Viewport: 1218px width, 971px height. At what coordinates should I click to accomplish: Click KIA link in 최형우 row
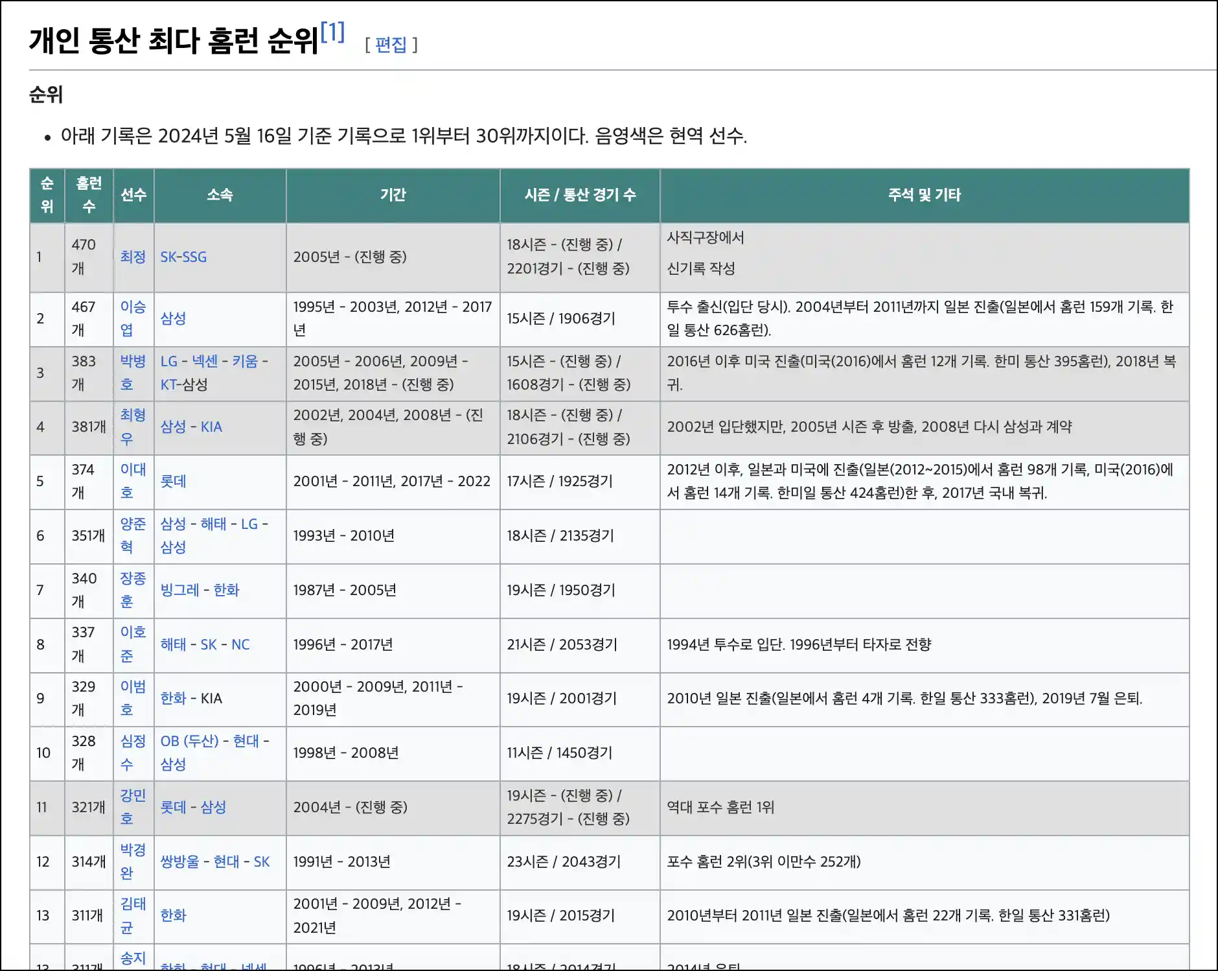pos(211,427)
